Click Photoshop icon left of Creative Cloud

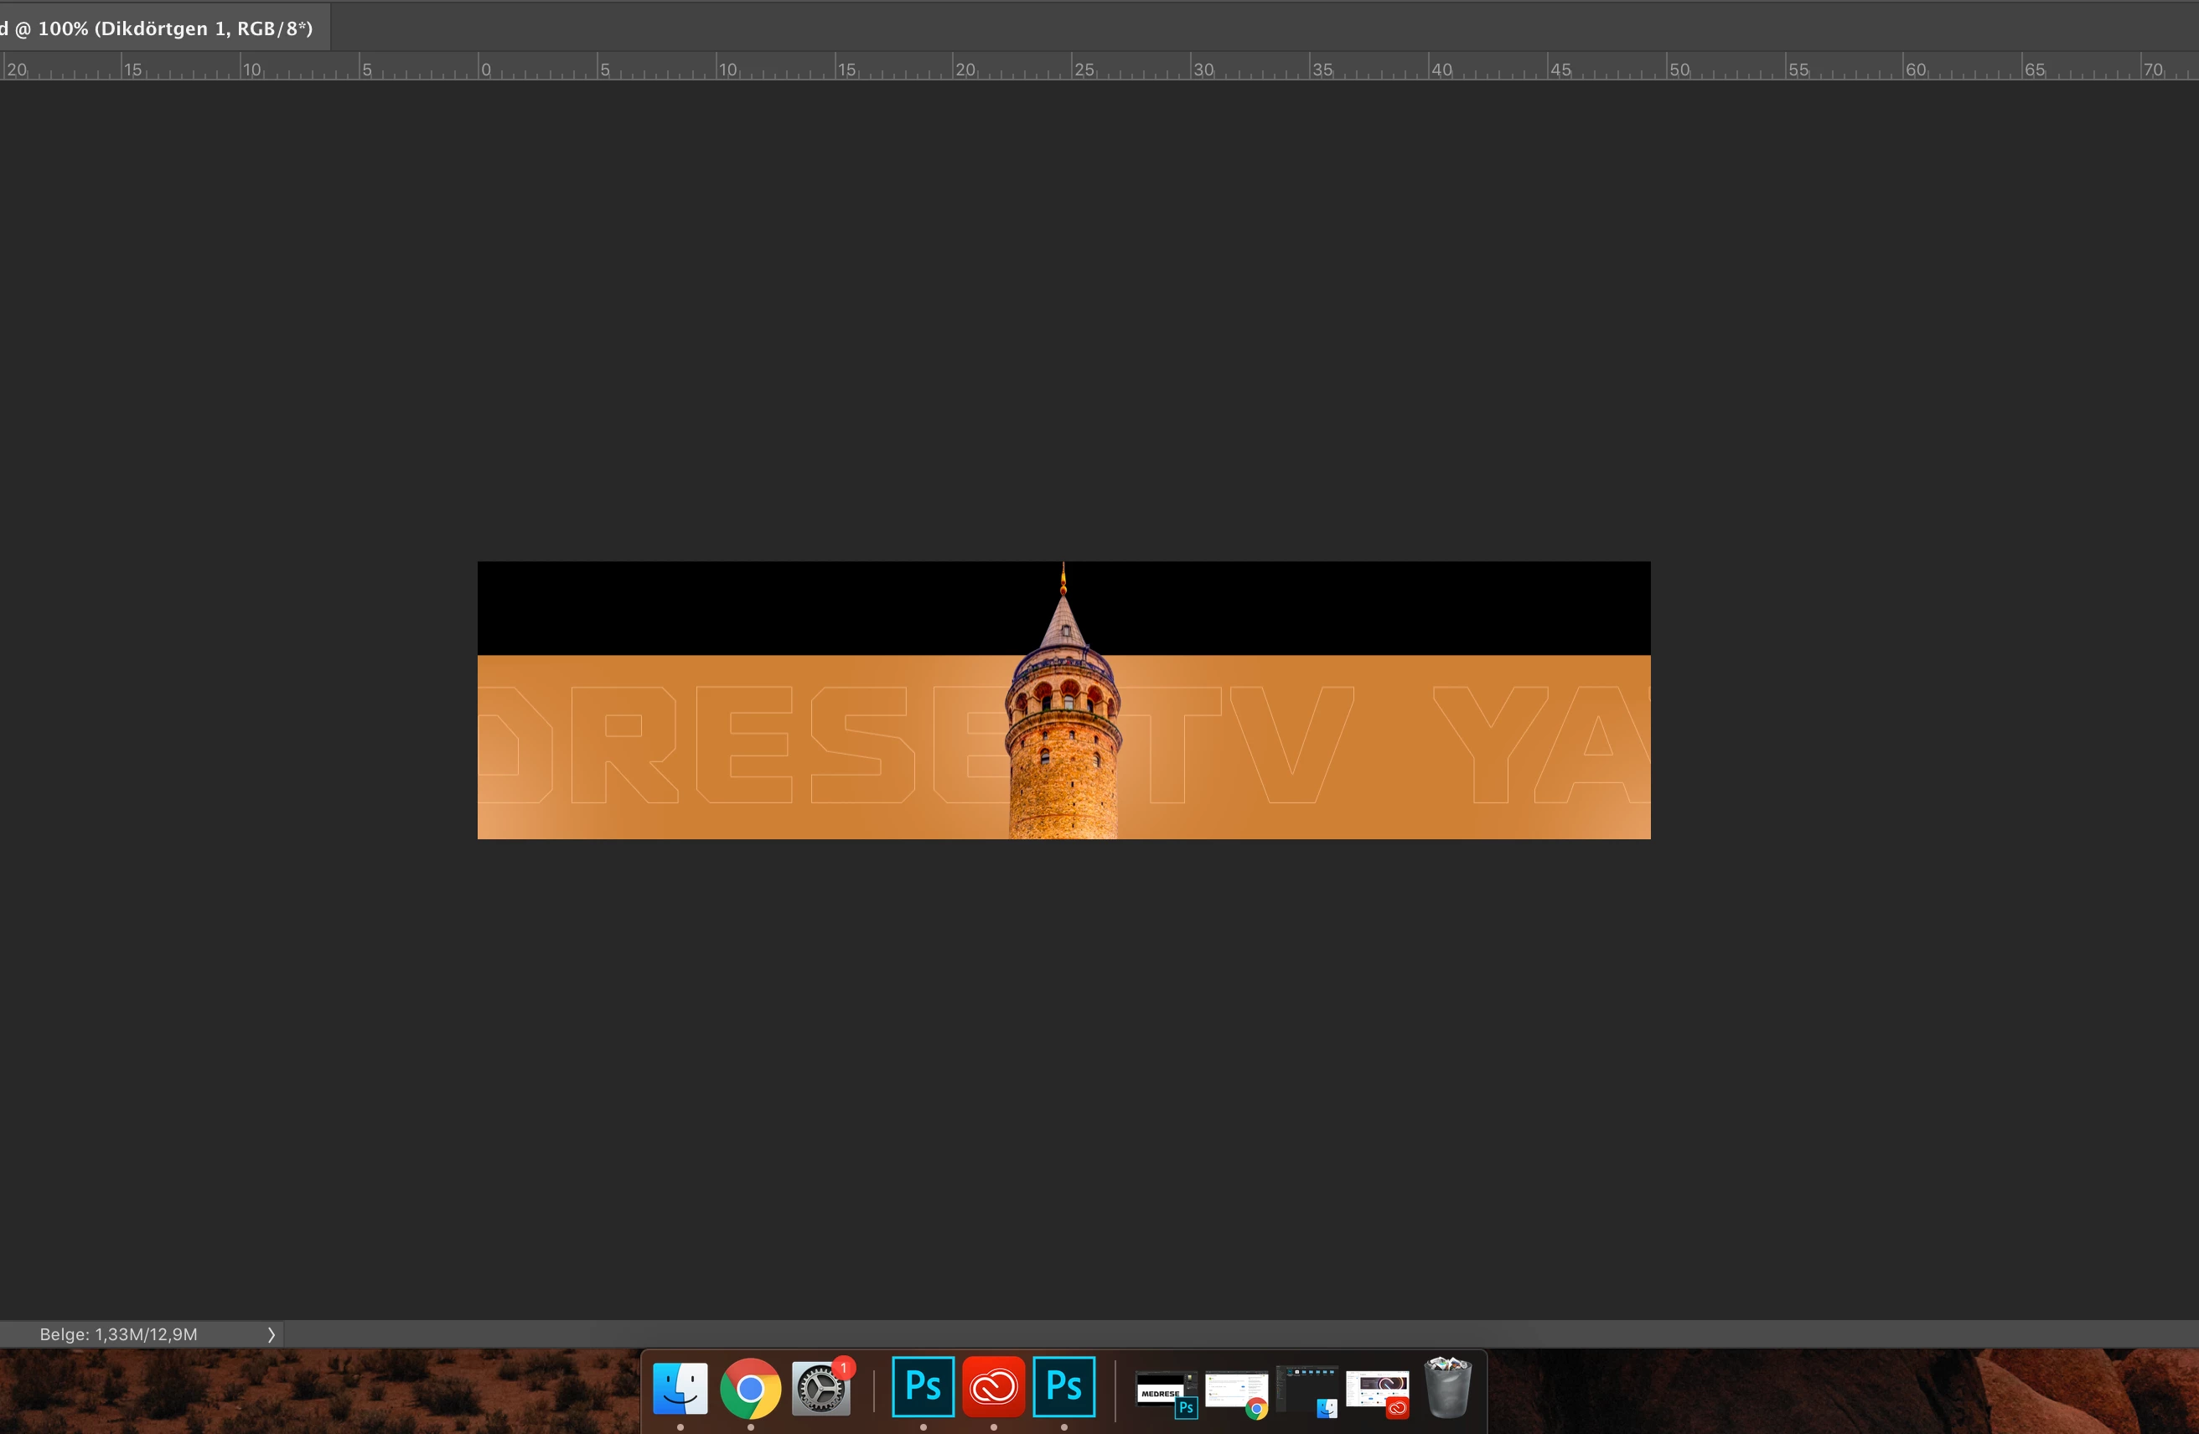point(923,1387)
